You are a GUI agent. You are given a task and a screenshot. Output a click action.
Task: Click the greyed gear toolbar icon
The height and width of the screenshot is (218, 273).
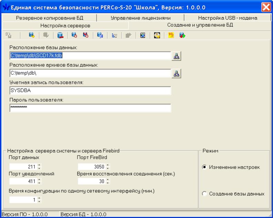[129, 35]
